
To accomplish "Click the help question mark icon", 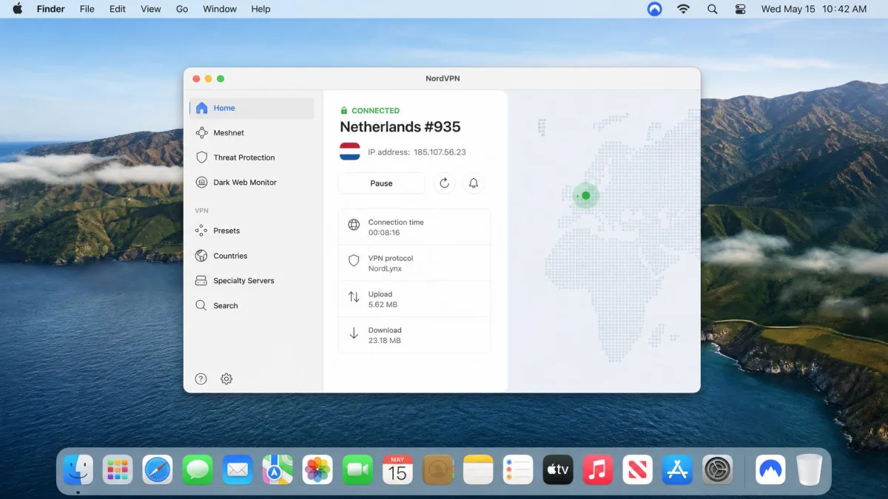I will (x=201, y=379).
